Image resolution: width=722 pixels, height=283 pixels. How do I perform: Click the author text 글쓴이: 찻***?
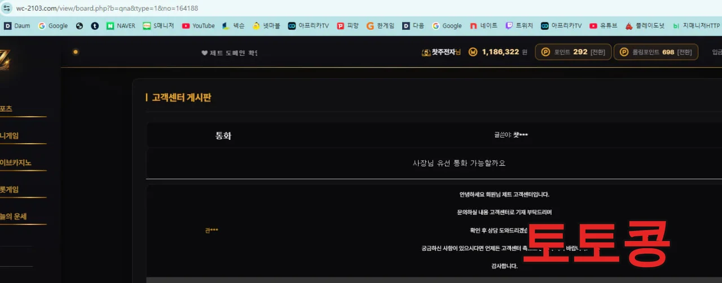coord(511,135)
